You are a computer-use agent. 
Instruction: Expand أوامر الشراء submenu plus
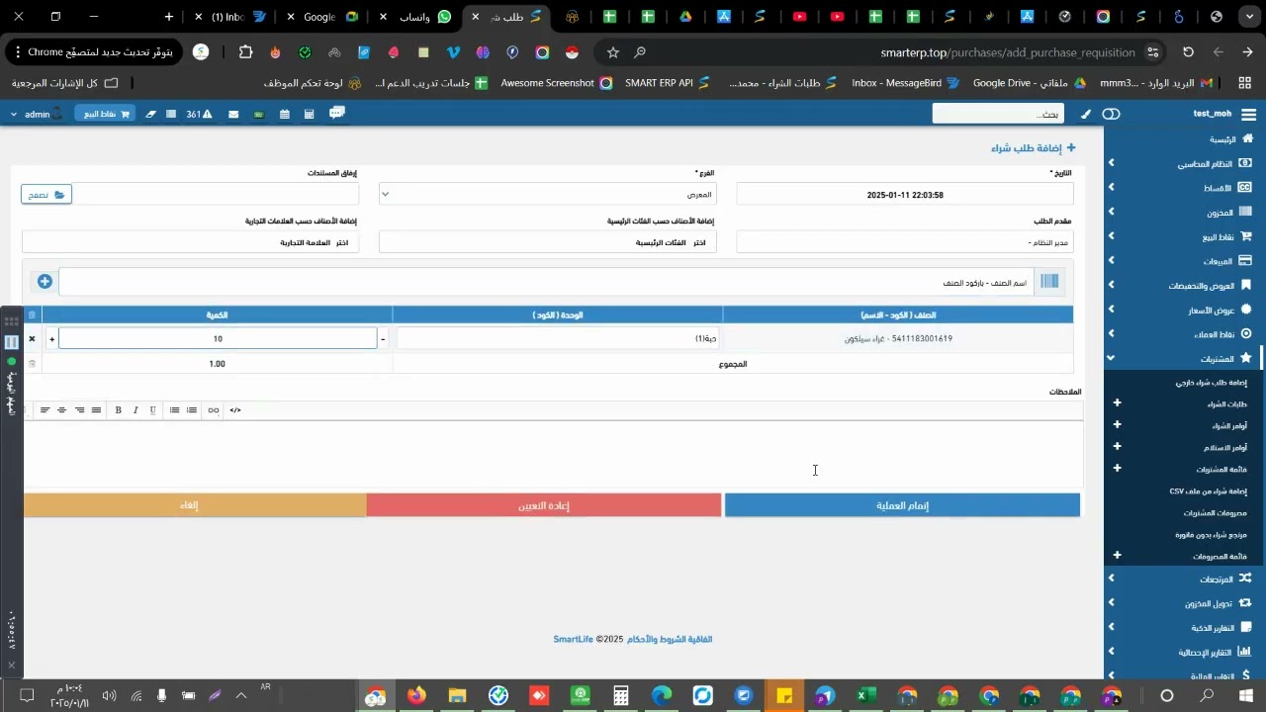pyautogui.click(x=1118, y=424)
